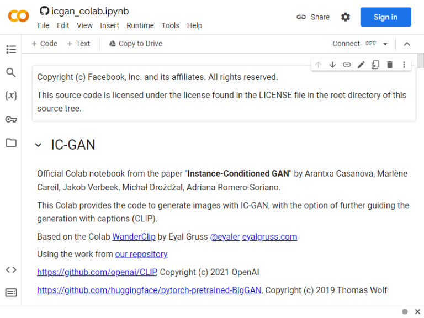Click the Colab logo
The image size is (424, 318).
coord(18,16)
